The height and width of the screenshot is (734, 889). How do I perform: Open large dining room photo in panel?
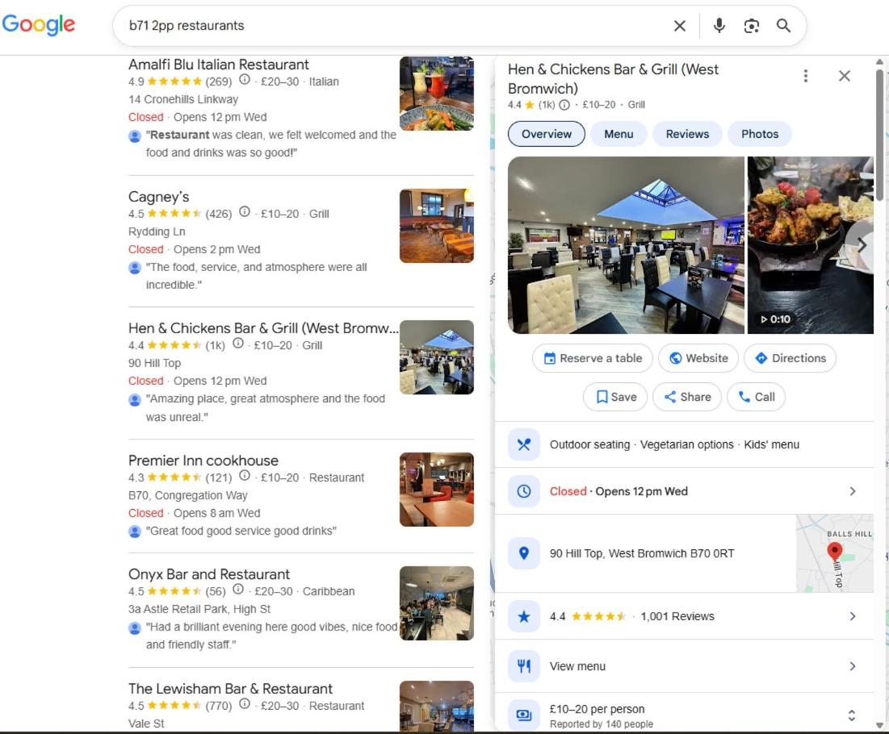pyautogui.click(x=626, y=244)
